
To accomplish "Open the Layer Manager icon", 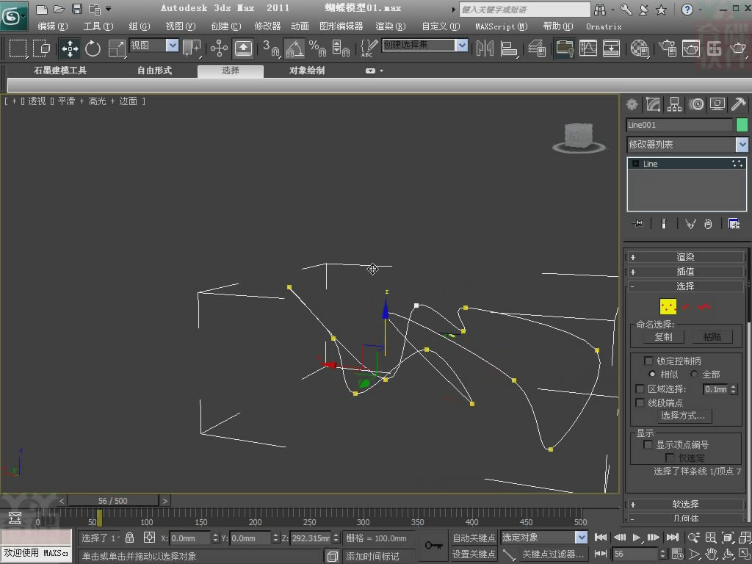I will click(x=538, y=48).
